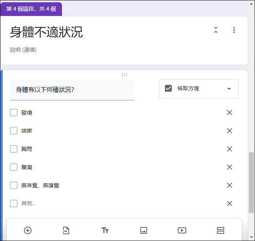This screenshot has height=241, width=255.
Task: Click the option label 發燒
Action: (x=27, y=113)
